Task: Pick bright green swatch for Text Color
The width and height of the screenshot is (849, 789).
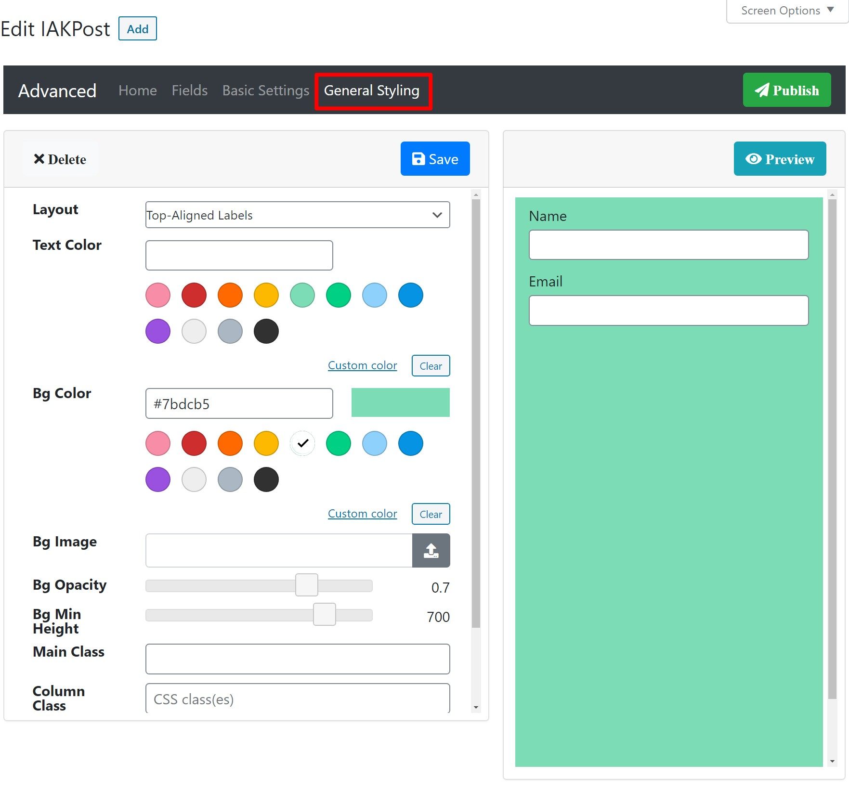Action: click(x=339, y=295)
